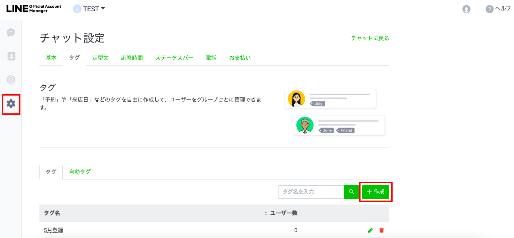Open the settings gear in the sidebar
This screenshot has height=238, width=514.
[11, 104]
